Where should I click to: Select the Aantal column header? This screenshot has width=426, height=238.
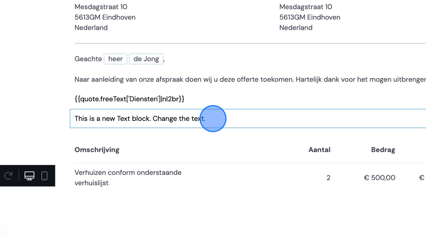[x=319, y=150]
